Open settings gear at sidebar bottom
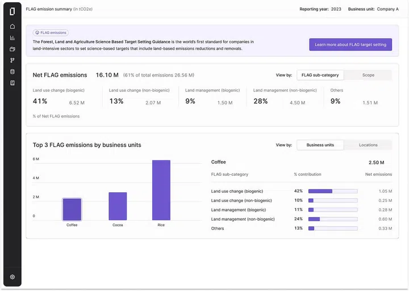409x291 pixels. click(x=12, y=277)
